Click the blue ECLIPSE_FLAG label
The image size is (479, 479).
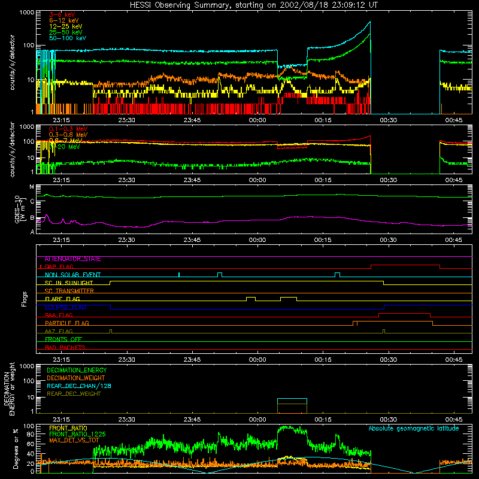65,307
